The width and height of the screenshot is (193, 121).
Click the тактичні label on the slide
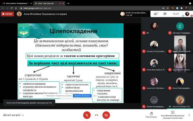click(x=73, y=76)
